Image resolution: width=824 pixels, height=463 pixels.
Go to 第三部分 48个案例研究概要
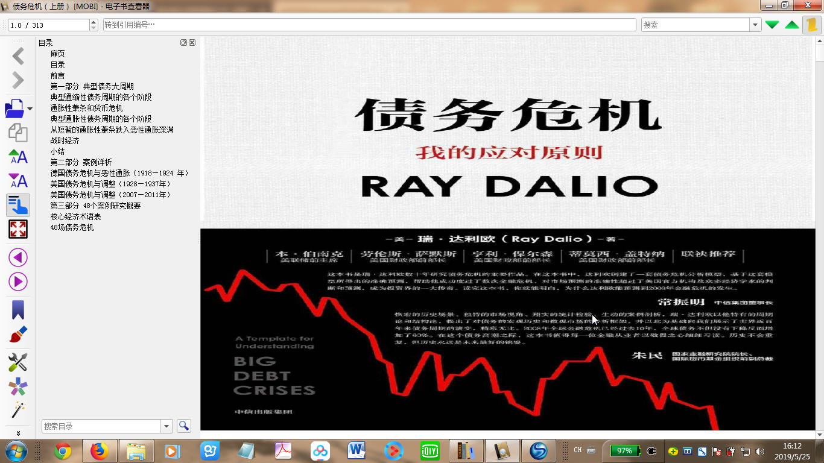(x=96, y=206)
